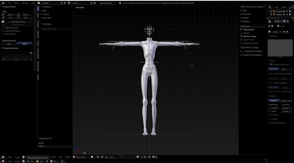Enable the Matcap checkbox

[241, 33]
